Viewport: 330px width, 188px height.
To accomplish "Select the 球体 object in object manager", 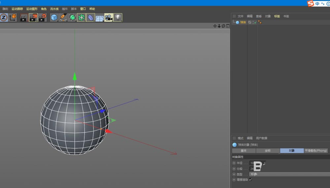I will tap(243, 22).
